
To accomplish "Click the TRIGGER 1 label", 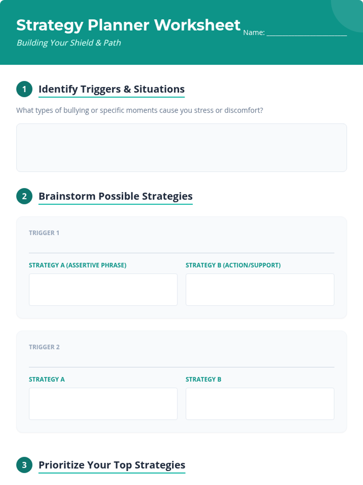I will (x=44, y=233).
